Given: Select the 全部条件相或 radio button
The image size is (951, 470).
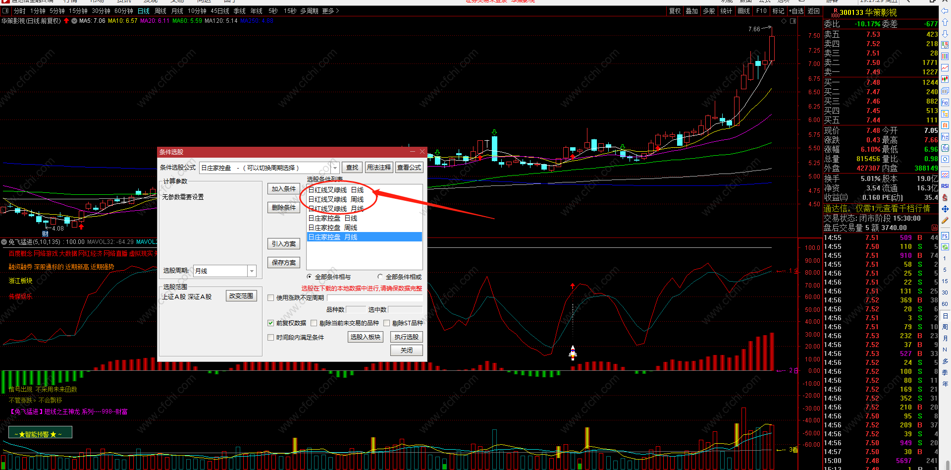Looking at the screenshot, I should pyautogui.click(x=380, y=277).
